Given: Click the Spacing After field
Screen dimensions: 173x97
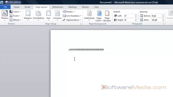Looking at the screenshot, I should [x=157, y=20].
